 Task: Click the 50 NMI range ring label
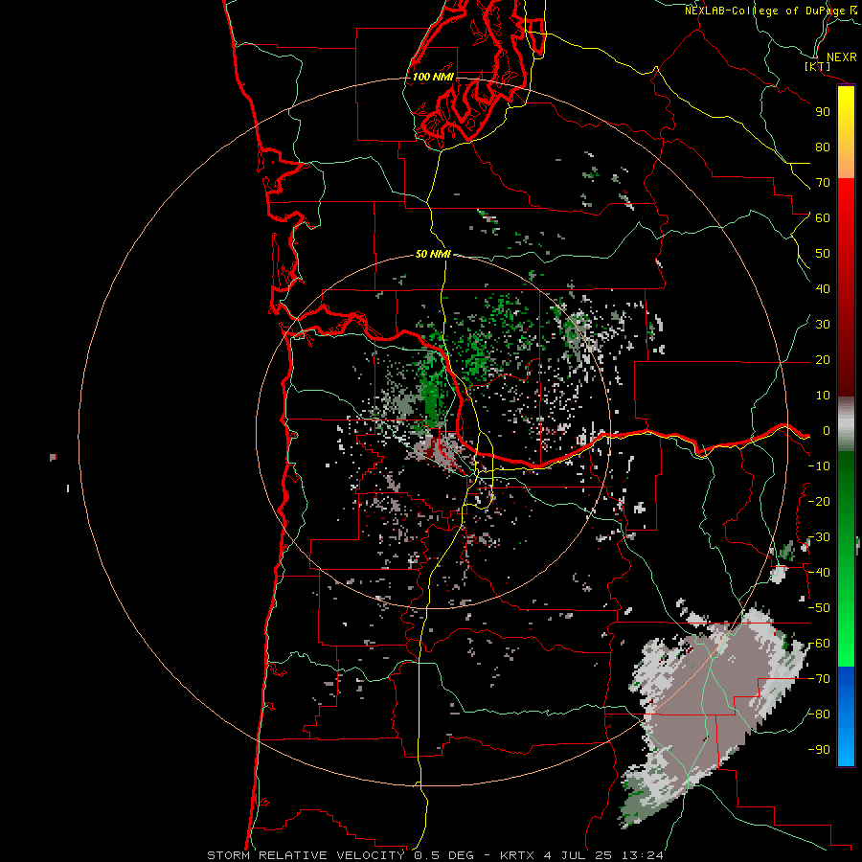pos(433,254)
